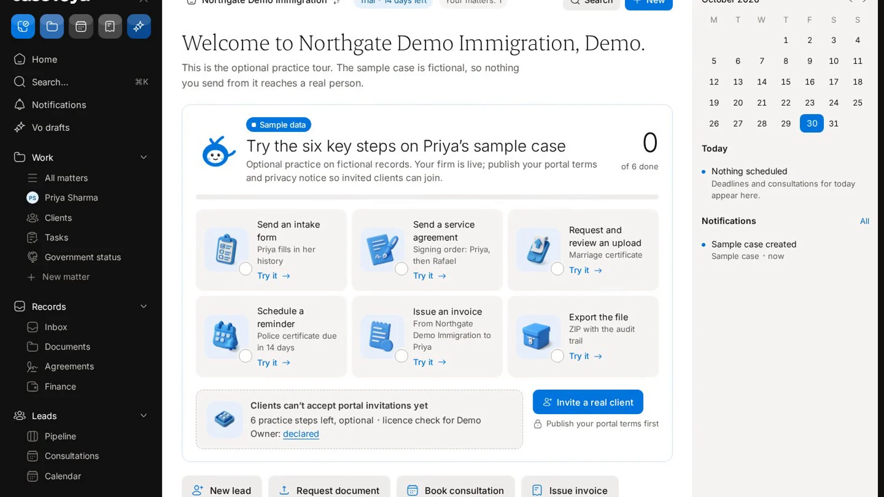
Task: Collapse the Records section chevron
Action: (144, 306)
